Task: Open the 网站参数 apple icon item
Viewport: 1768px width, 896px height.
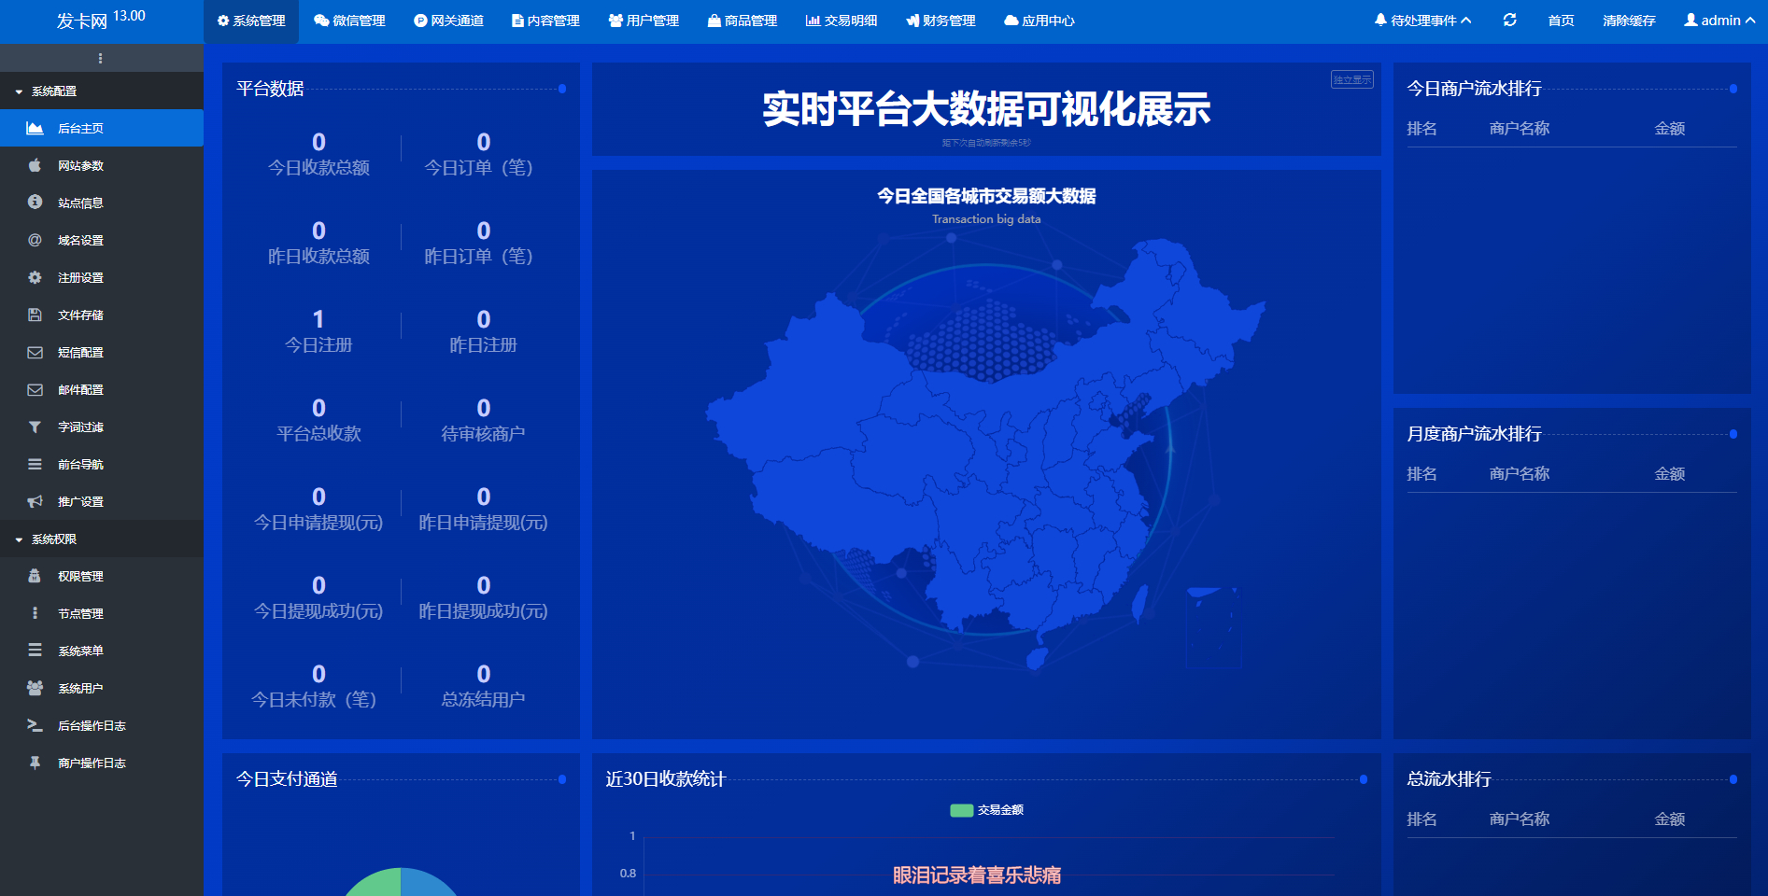Action: click(35, 165)
